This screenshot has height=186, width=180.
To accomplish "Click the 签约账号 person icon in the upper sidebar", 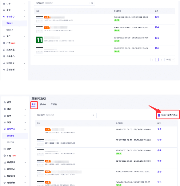I will 4,63.
